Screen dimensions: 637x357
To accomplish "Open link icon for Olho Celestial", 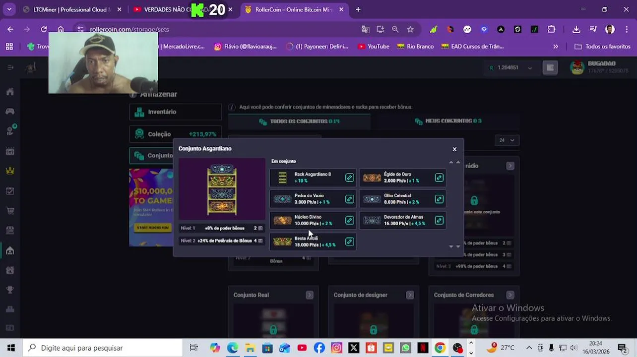I will pos(439,199).
